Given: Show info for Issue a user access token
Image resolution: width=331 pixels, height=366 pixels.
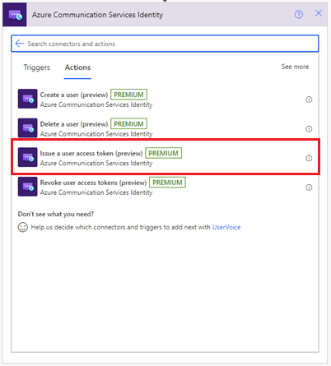Looking at the screenshot, I should (309, 158).
